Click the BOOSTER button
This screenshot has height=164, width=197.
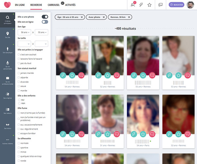coord(176,5)
